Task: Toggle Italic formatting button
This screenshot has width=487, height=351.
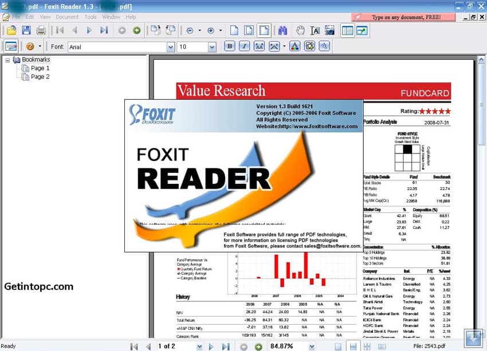Action: 245,46
